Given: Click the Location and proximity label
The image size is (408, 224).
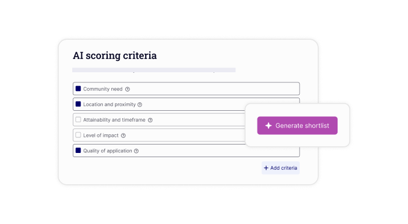Looking at the screenshot, I should point(110,104).
